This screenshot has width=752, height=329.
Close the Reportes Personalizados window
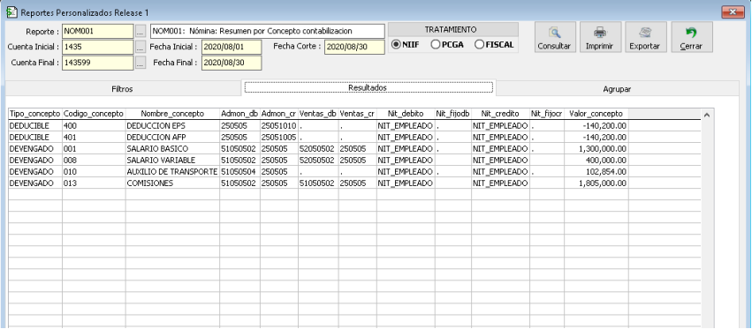pyautogui.click(x=733, y=12)
